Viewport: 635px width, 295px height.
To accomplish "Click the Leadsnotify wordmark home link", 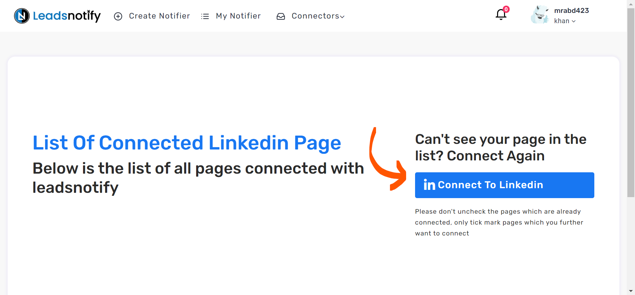I will click(x=67, y=16).
